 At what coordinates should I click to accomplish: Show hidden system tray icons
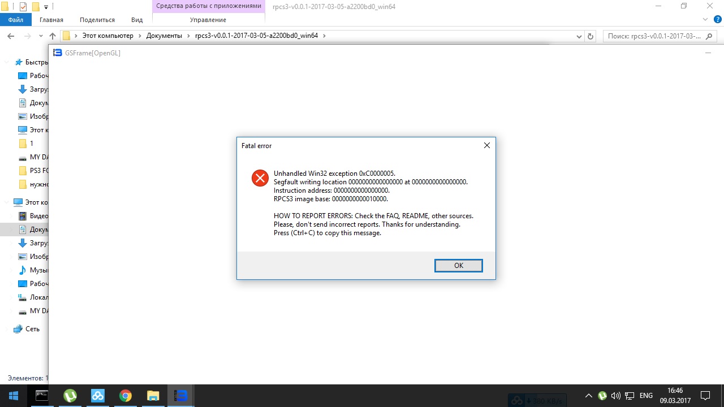coord(589,396)
